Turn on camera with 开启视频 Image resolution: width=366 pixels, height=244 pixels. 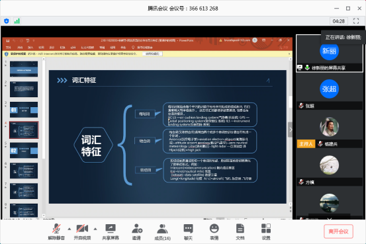click(x=82, y=231)
